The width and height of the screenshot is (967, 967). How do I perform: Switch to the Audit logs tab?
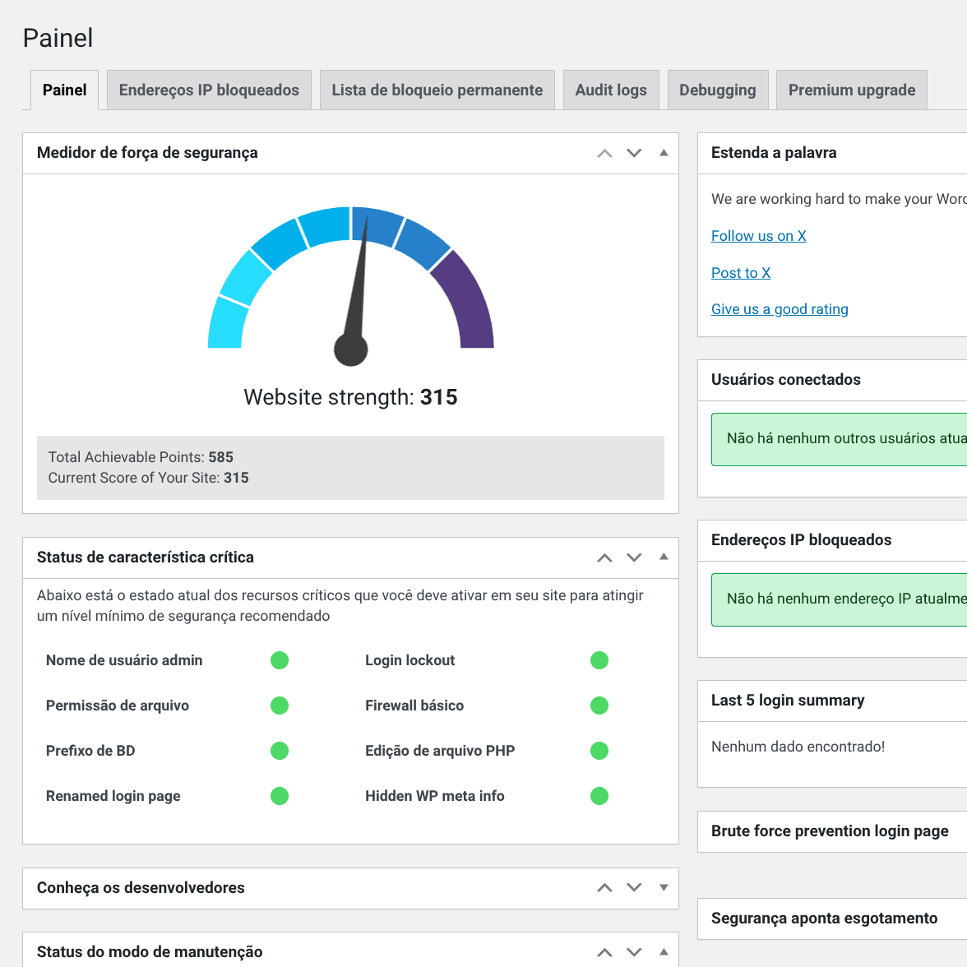pyautogui.click(x=611, y=90)
